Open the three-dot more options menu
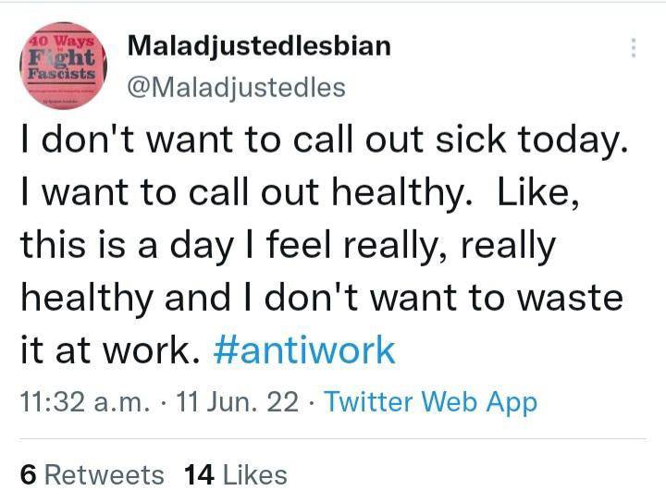Image resolution: width=666 pixels, height=503 pixels. tap(634, 49)
